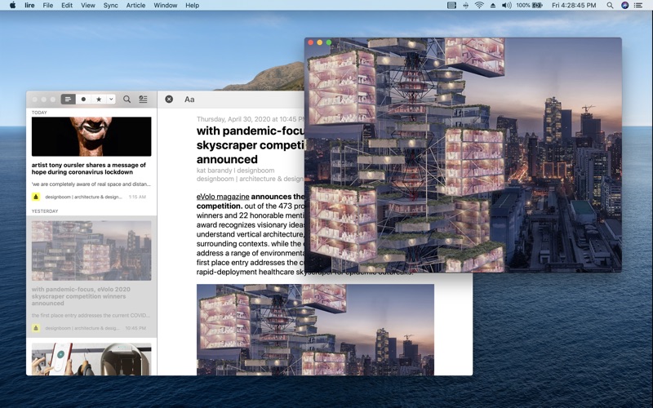Open the Aa text appearance options
This screenshot has width=653, height=408.
pos(189,99)
